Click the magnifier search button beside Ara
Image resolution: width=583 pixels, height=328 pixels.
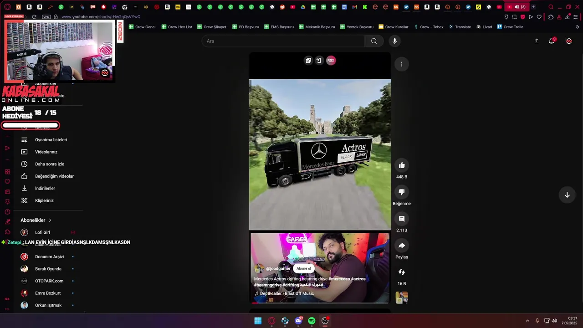(374, 41)
